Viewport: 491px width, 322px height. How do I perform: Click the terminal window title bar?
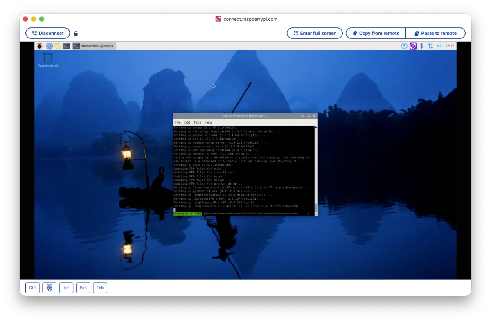tap(245, 116)
